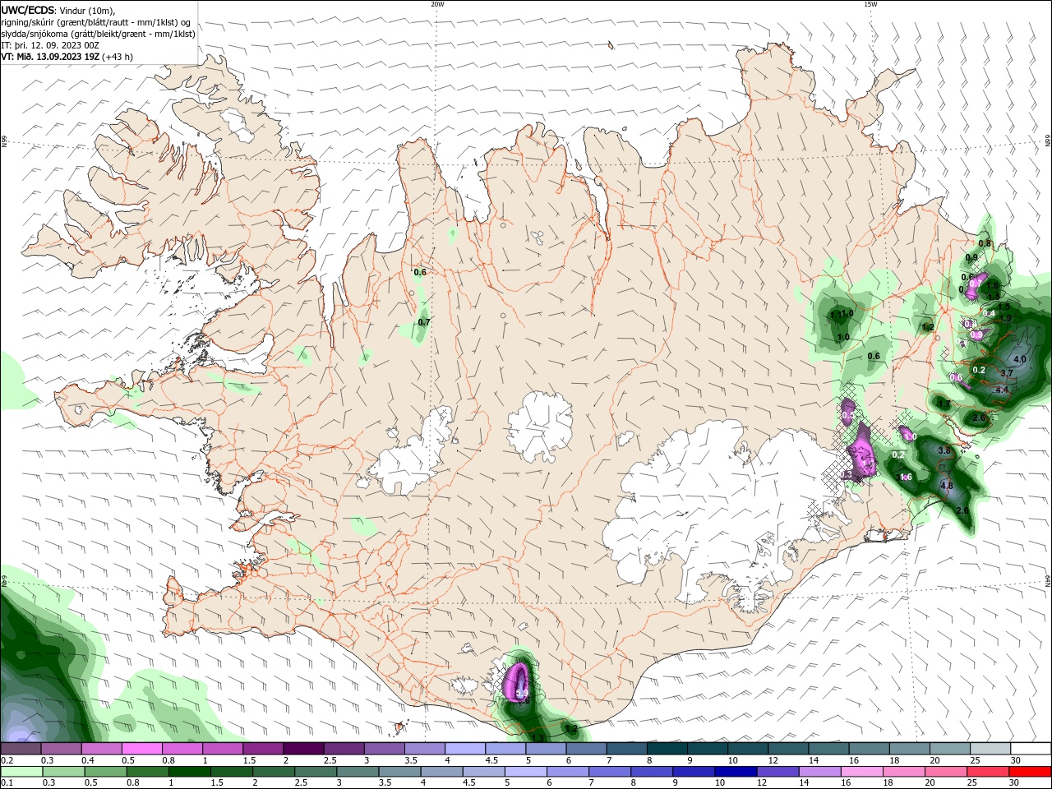Viewport: 1052px width, 789px height.
Task: Click the '3.7' precipitation value in the east
Action: point(1007,373)
